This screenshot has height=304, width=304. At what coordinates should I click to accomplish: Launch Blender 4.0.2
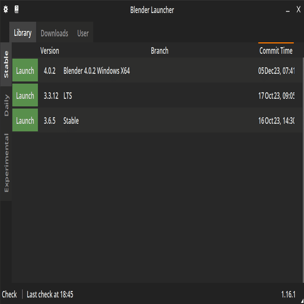pos(25,70)
